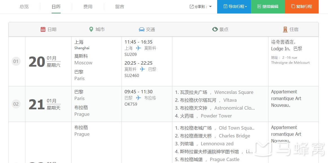Screen dimensions: 328x163
Task: Click the airplane icon between 巴黎 and 布拉格
Action: 138,98
